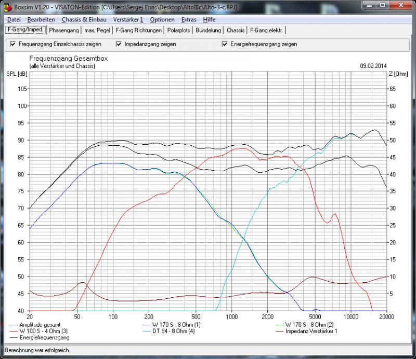Click the Boxsim application icon in title bar
The image size is (416, 359).
(x=6, y=8)
